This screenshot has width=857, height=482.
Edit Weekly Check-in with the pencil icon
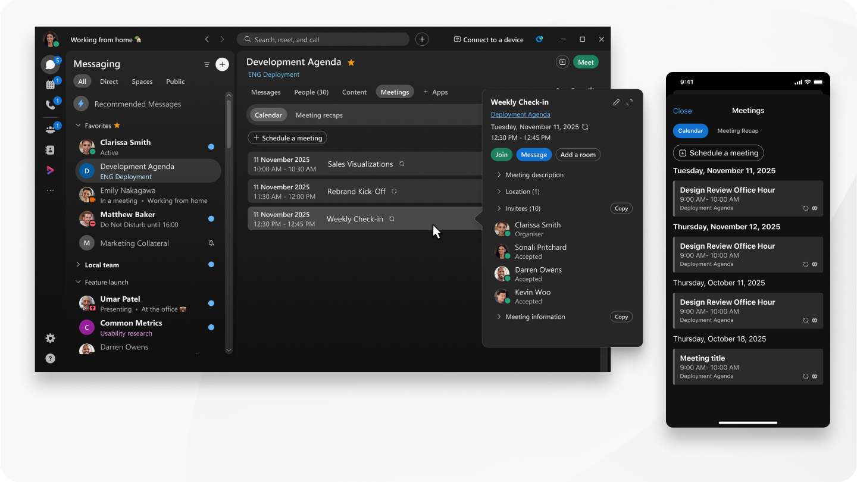pyautogui.click(x=617, y=102)
